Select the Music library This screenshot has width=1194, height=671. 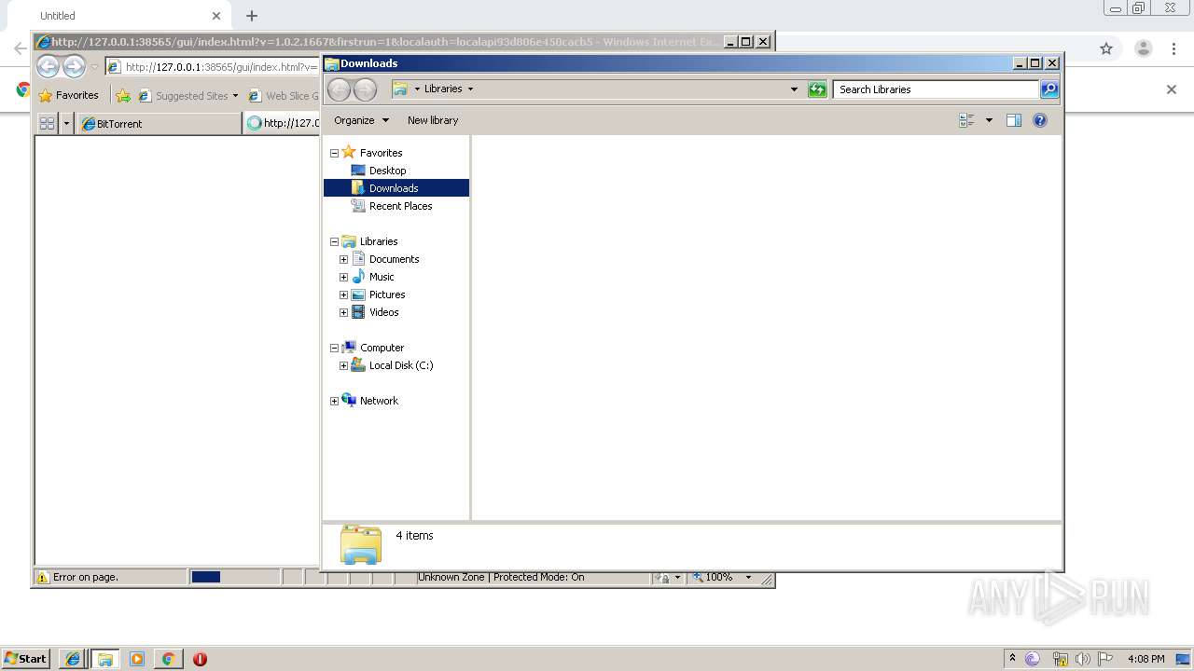(382, 277)
